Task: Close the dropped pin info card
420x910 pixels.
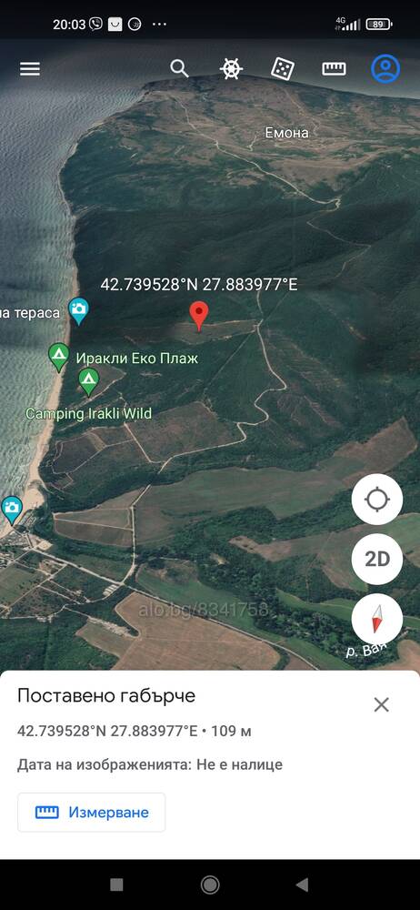Action: 381,704
